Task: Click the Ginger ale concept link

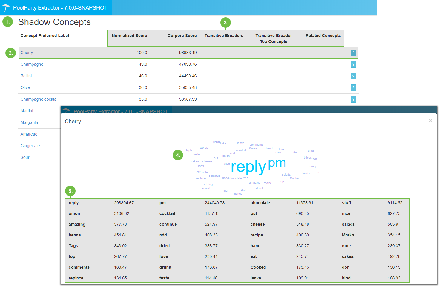Action: coord(30,146)
